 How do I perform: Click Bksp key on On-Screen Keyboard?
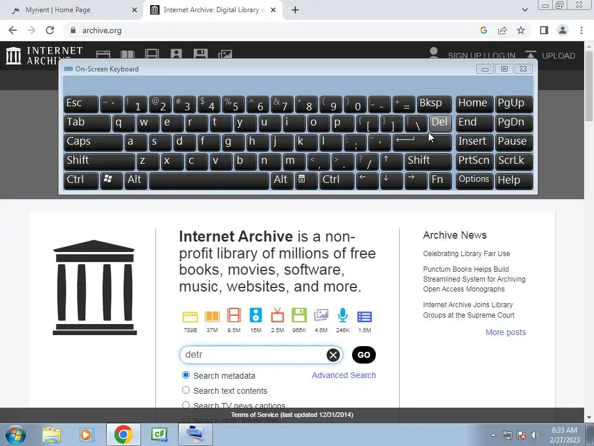tap(434, 105)
